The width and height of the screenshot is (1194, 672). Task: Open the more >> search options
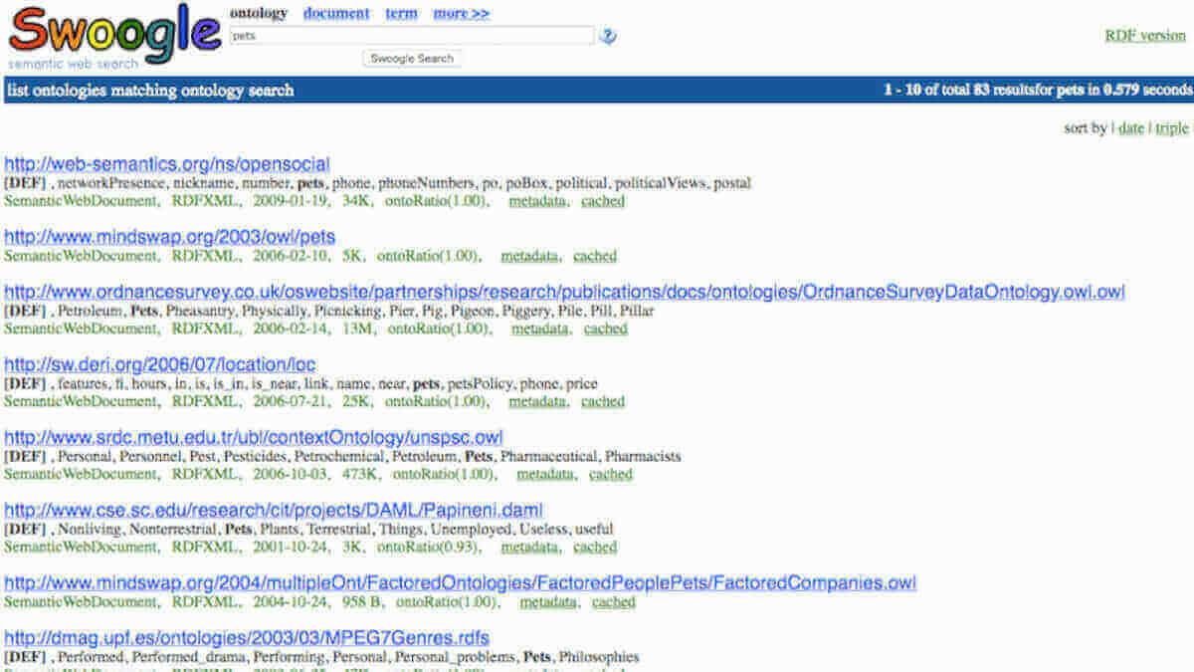461,13
